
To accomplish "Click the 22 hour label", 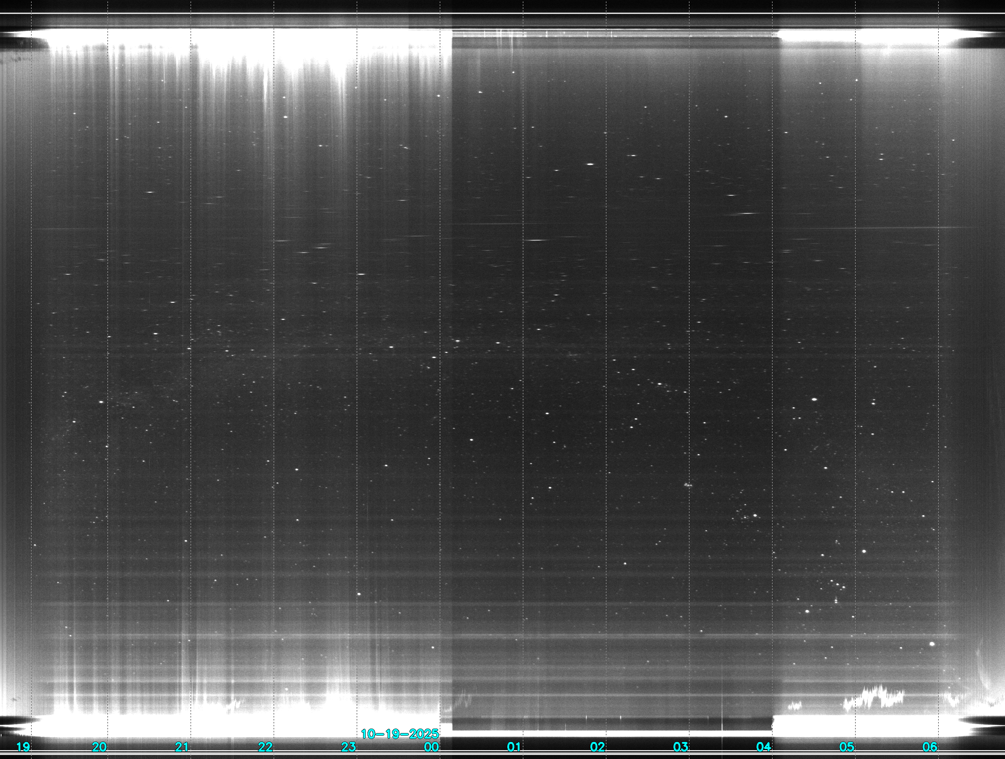I will coord(265,747).
